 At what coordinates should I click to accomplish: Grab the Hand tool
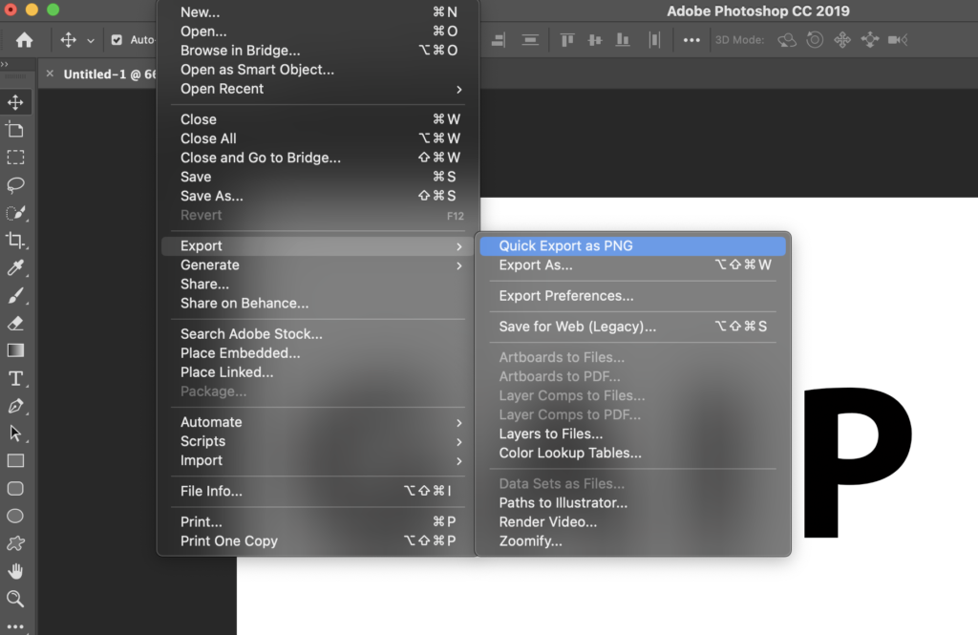[13, 573]
